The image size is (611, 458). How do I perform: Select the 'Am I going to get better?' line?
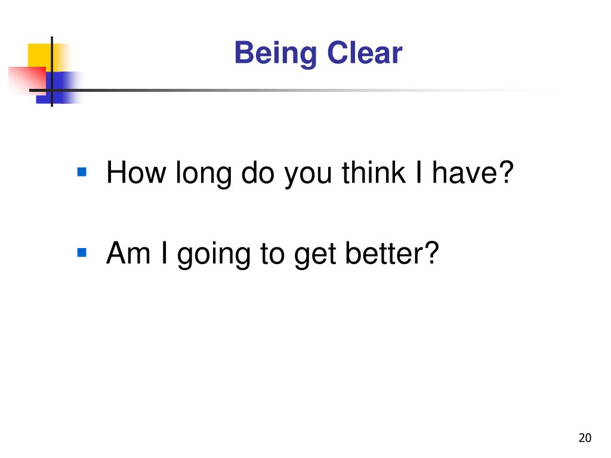coord(272,254)
